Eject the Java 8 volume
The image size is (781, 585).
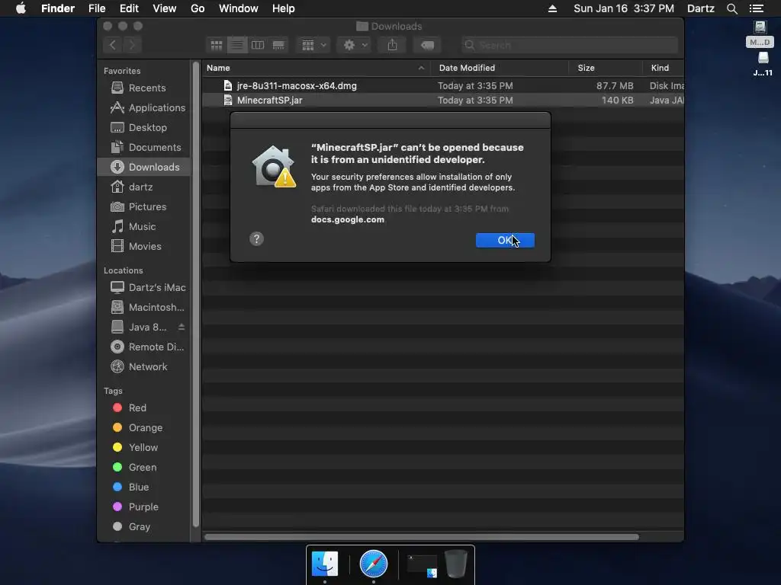(182, 327)
